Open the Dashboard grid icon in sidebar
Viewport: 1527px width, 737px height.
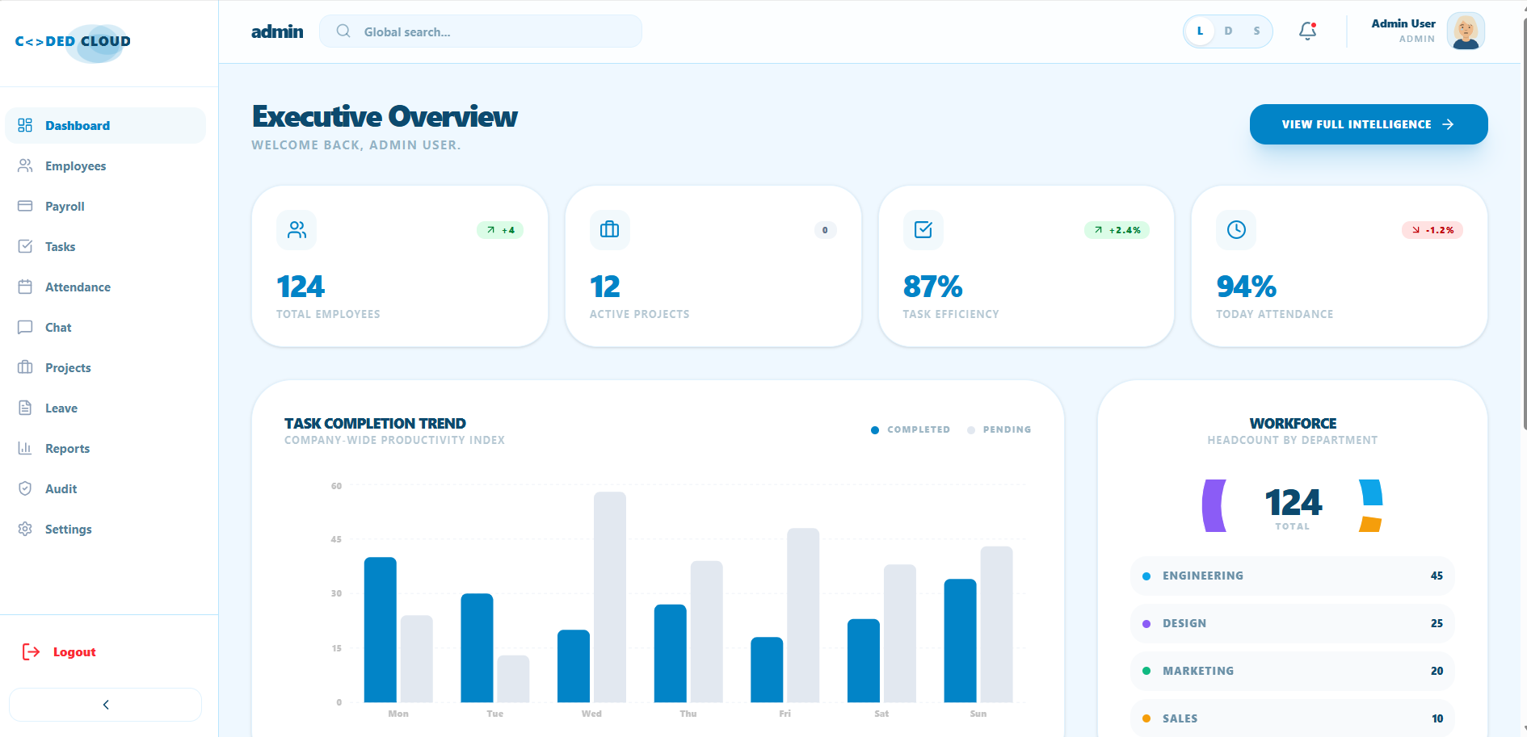coord(25,125)
